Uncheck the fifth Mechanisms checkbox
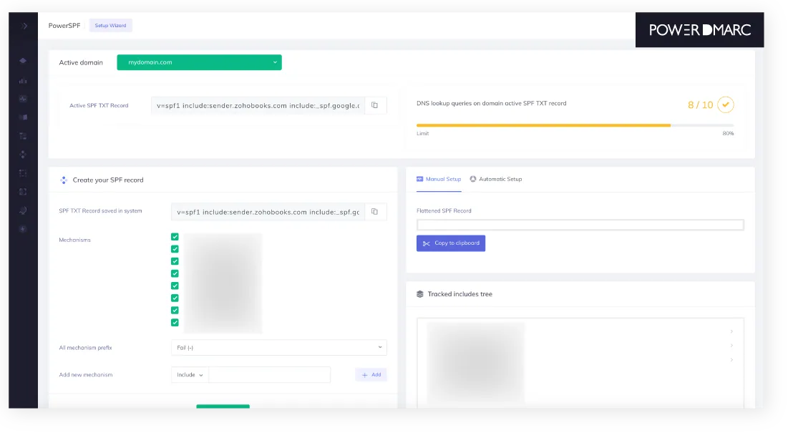The height and width of the screenshot is (433, 788). click(175, 286)
